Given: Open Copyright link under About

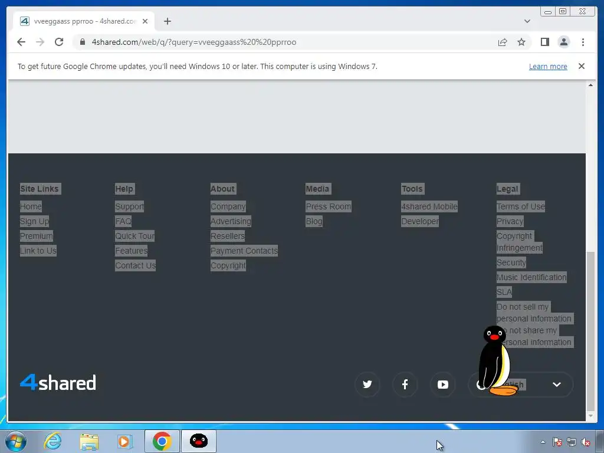Looking at the screenshot, I should click(x=228, y=265).
